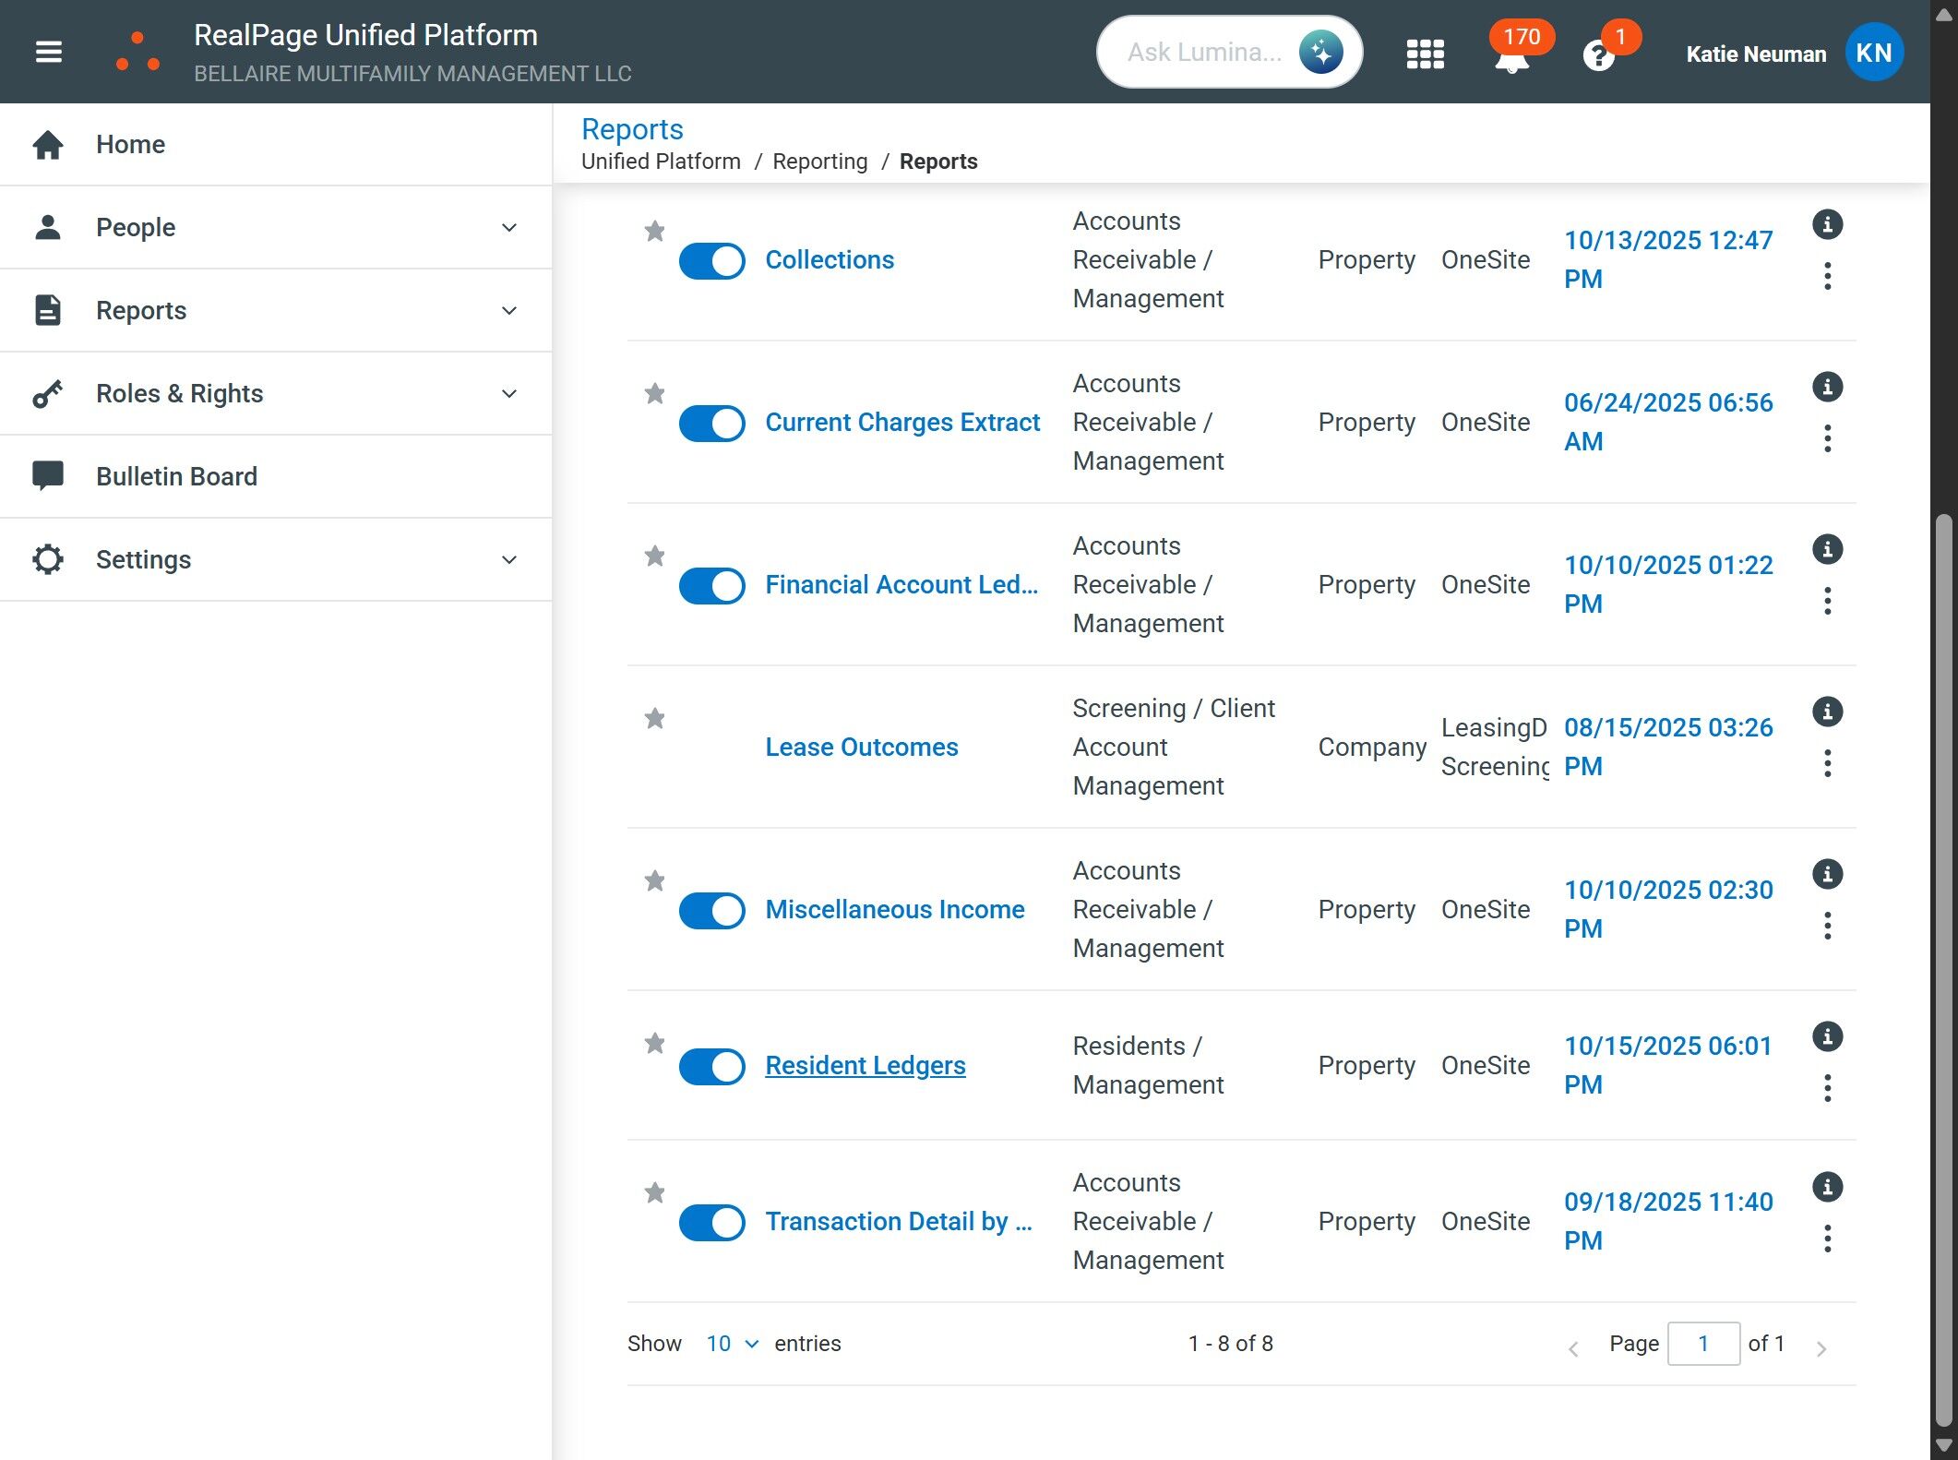Click the Lumina AI sparkle icon

tap(1320, 53)
